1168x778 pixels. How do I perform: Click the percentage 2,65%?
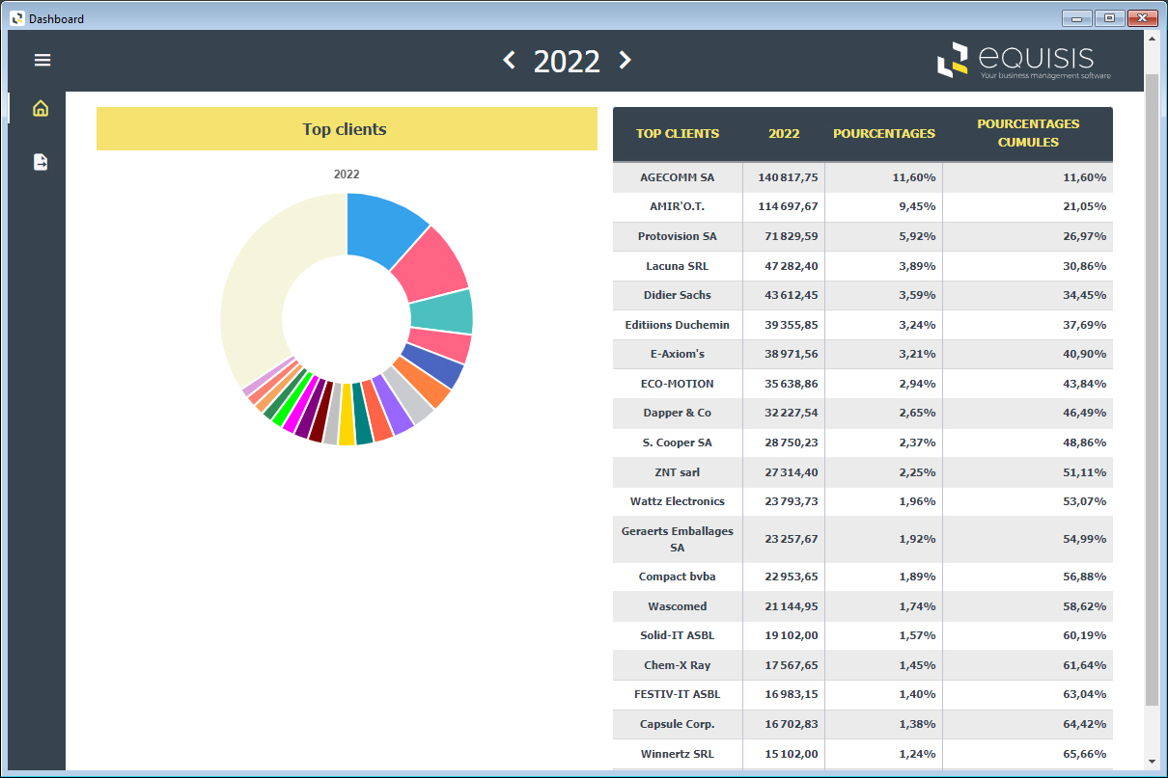pyautogui.click(x=916, y=414)
